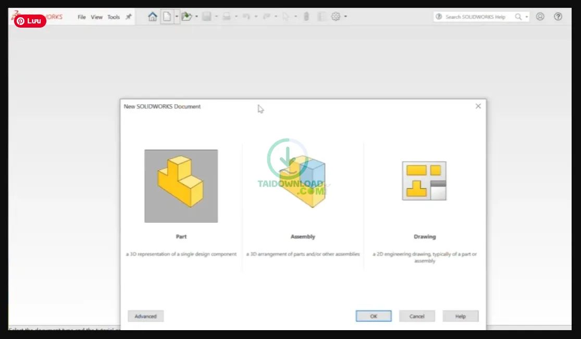Screen dimensions: 581x339
Task: Click the Undo icon
Action: click(x=246, y=16)
